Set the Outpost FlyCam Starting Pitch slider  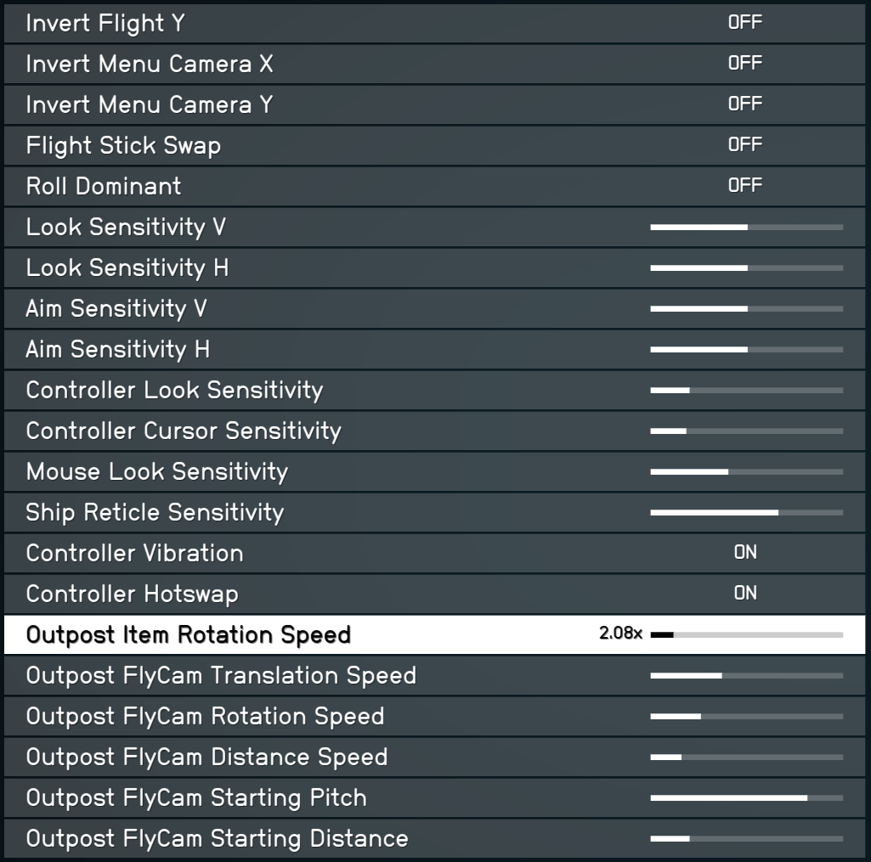click(x=746, y=797)
